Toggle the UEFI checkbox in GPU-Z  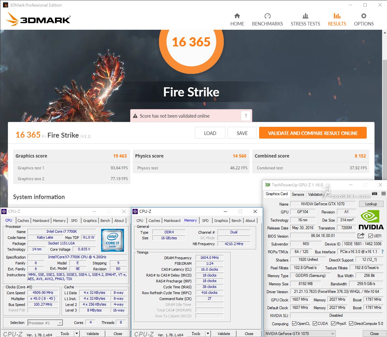click(370, 236)
